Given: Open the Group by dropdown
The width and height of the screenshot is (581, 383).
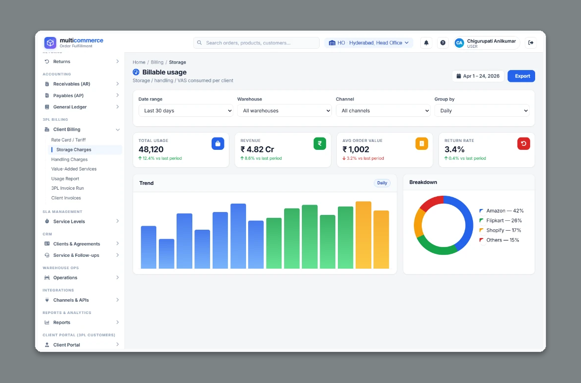Looking at the screenshot, I should pyautogui.click(x=482, y=110).
